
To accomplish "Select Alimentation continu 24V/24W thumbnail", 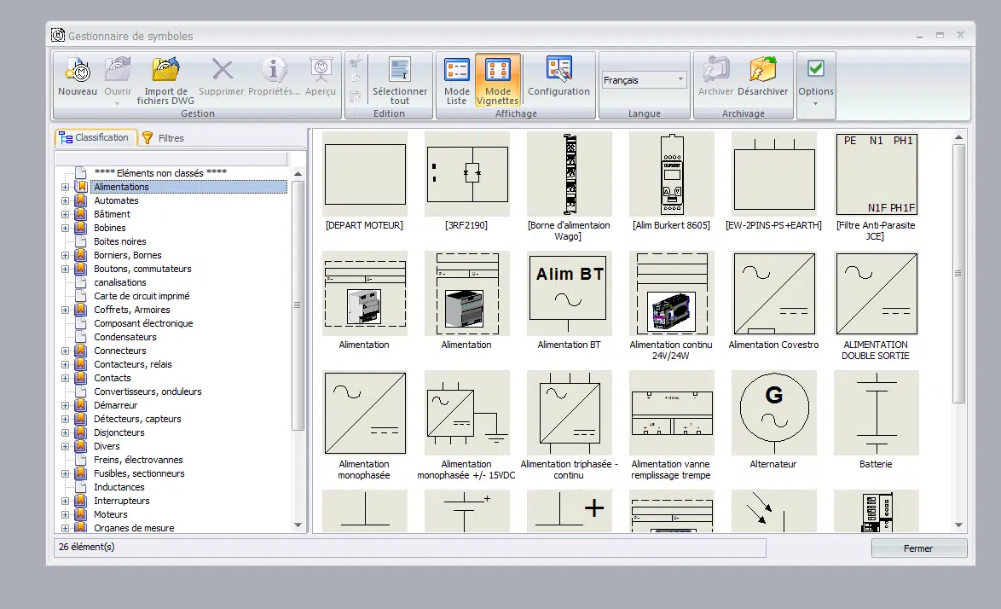I will pos(672,293).
